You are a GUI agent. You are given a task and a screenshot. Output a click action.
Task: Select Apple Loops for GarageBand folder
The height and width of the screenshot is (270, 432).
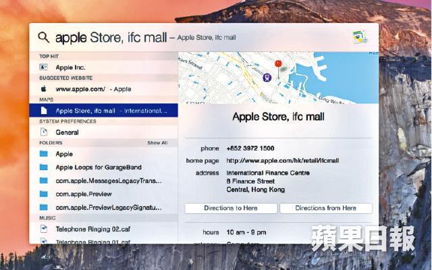click(x=103, y=167)
